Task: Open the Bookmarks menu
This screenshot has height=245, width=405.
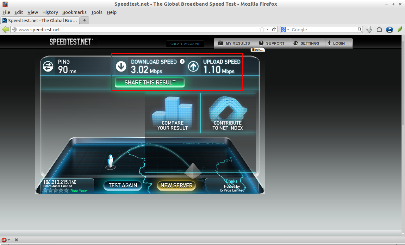Action: 74,12
